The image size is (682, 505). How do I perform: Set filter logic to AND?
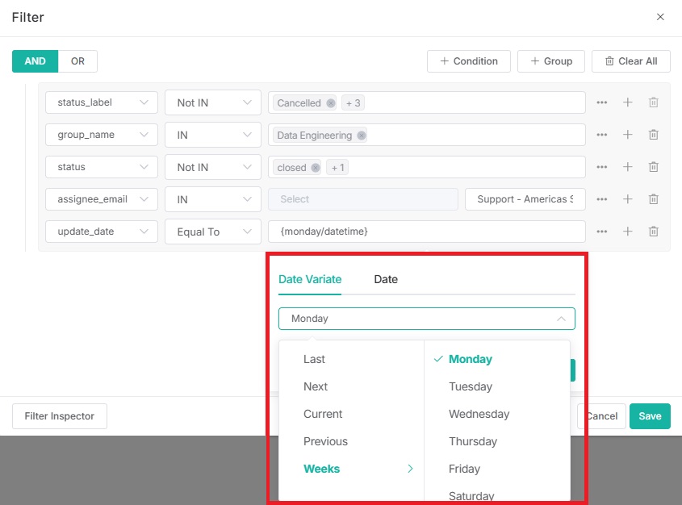point(35,61)
